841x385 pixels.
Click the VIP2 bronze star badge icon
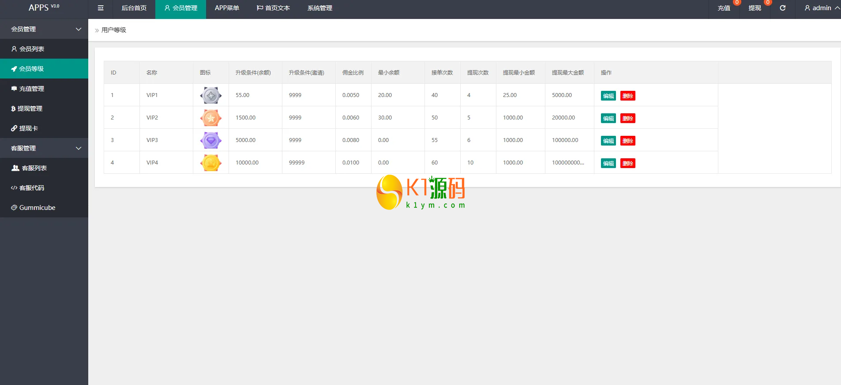(211, 118)
